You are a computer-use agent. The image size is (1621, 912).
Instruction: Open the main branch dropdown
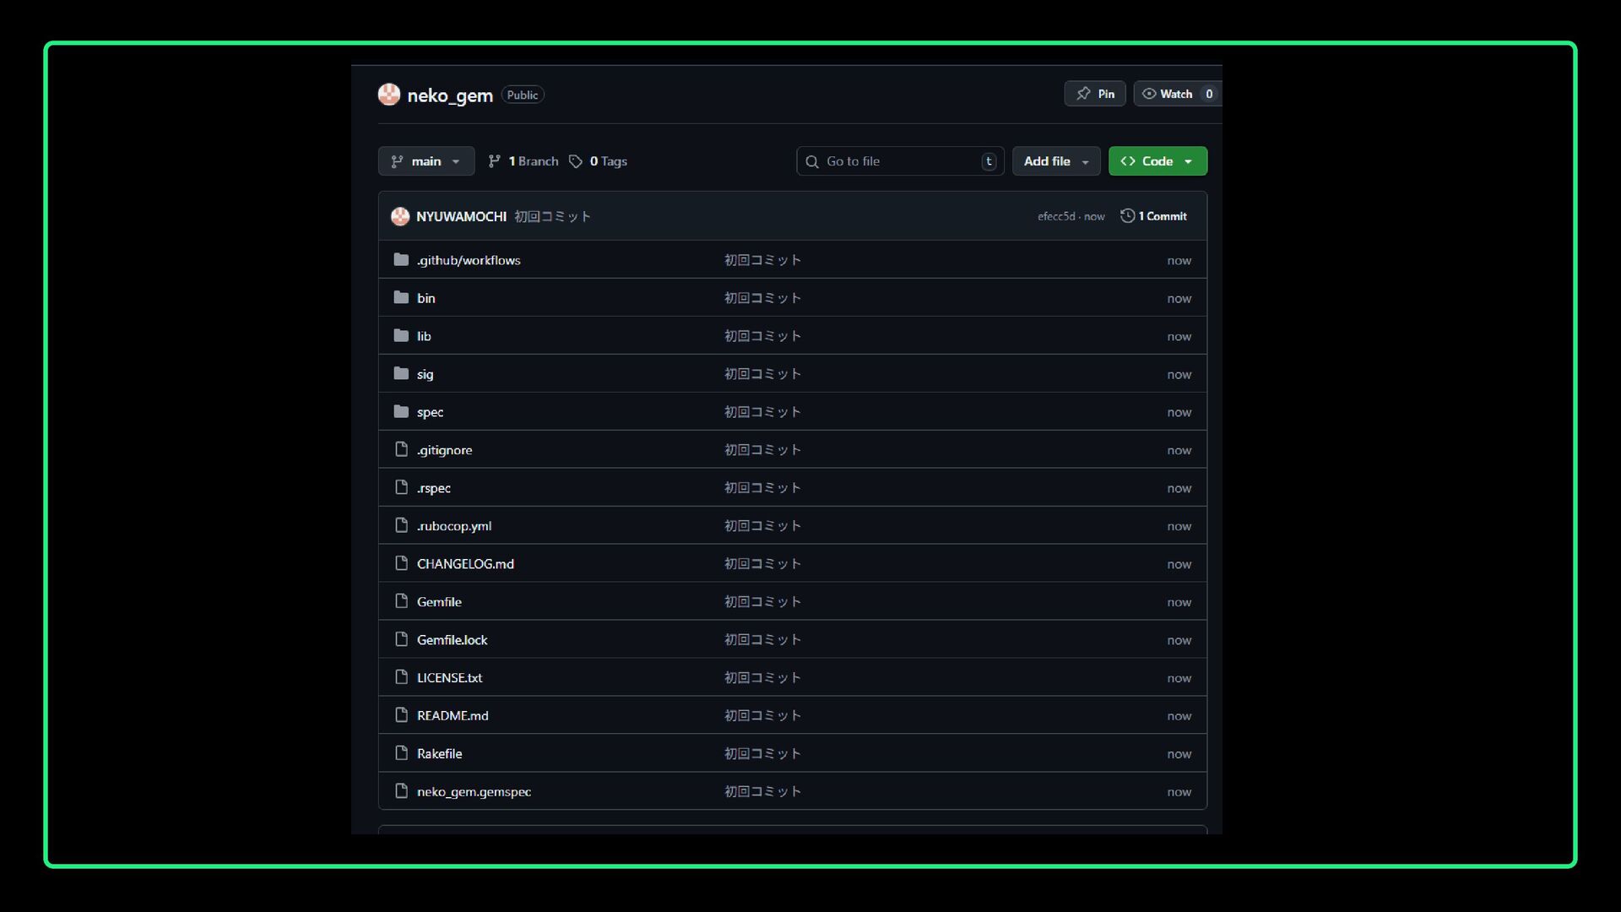click(426, 161)
